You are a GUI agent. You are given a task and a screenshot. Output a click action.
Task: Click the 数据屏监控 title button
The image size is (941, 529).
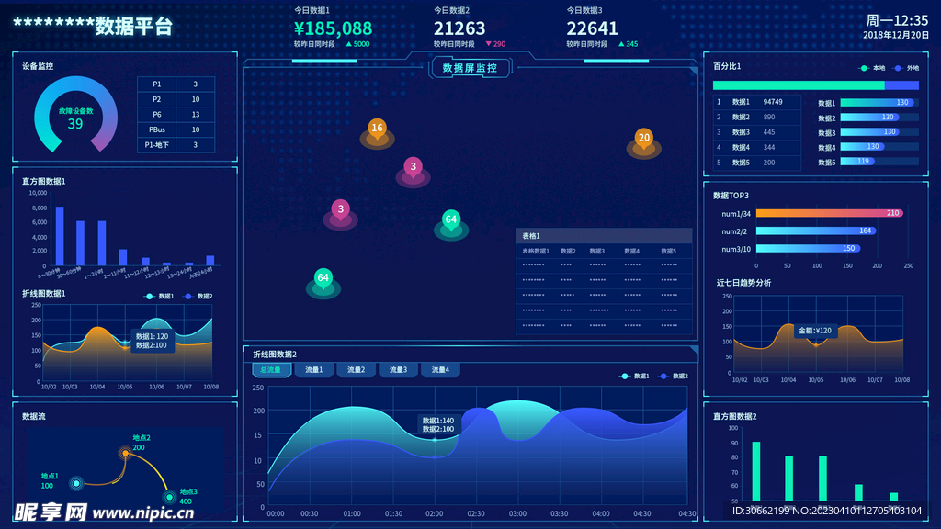point(470,68)
